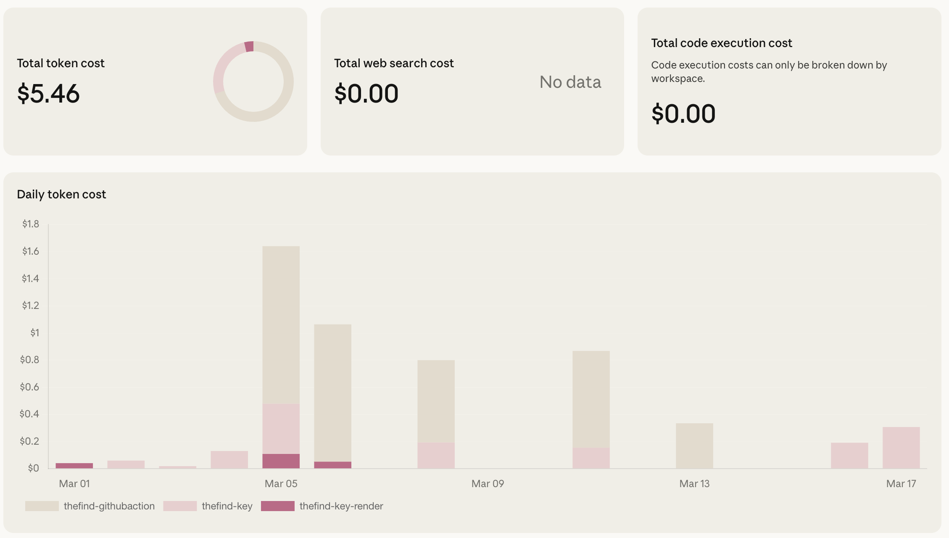Click the Mar 17 thefind-key bar
This screenshot has height=538, width=949.
click(901, 448)
